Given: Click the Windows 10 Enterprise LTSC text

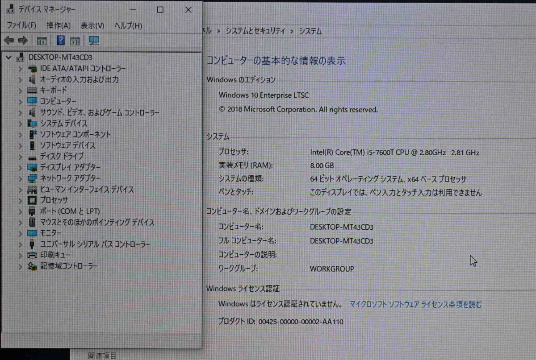Looking at the screenshot, I should [264, 95].
